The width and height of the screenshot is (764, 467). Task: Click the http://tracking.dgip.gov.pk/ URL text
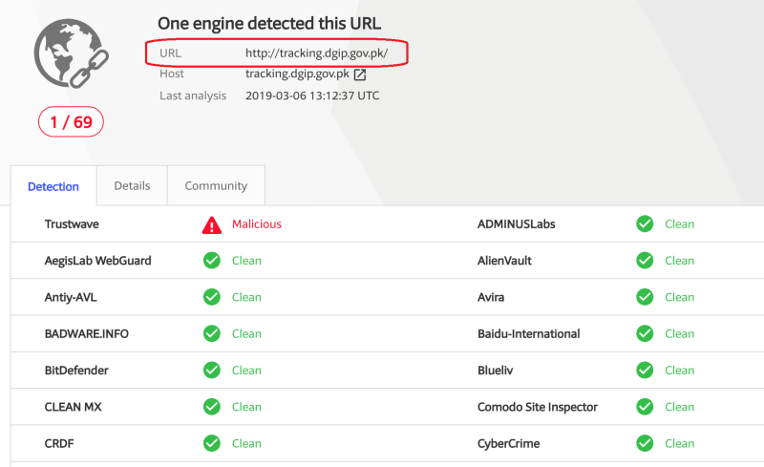(316, 53)
